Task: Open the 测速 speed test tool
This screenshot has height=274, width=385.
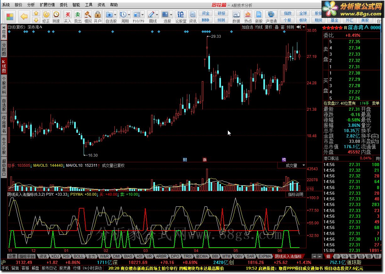Action: [56, 17]
